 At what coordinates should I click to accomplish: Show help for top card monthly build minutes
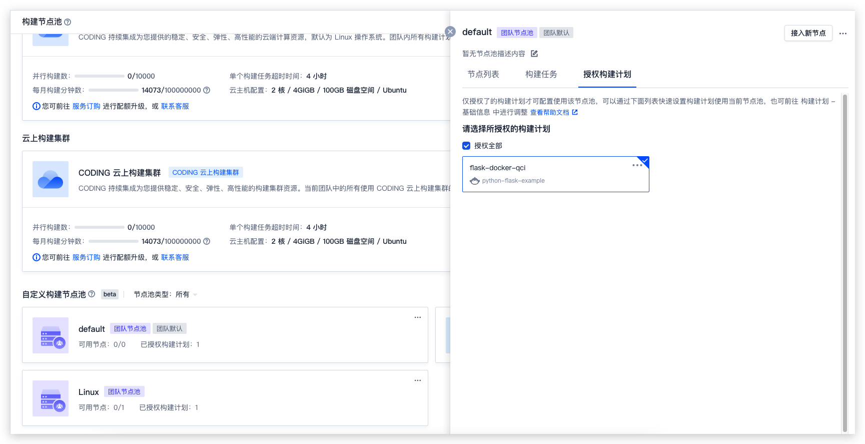pyautogui.click(x=207, y=90)
